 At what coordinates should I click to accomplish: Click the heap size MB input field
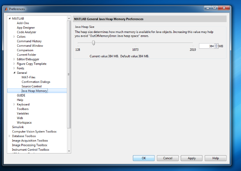(x=207, y=46)
